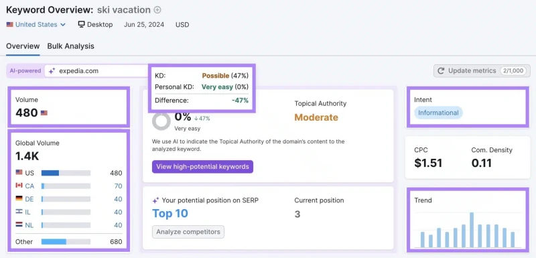Click the Informational intent badge

click(438, 113)
